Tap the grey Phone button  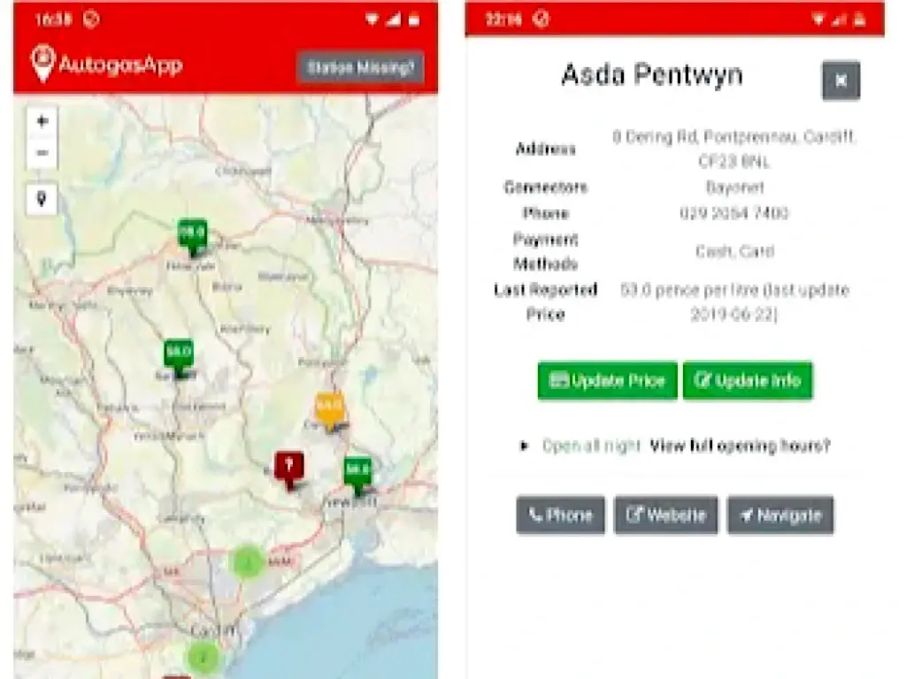pos(560,515)
